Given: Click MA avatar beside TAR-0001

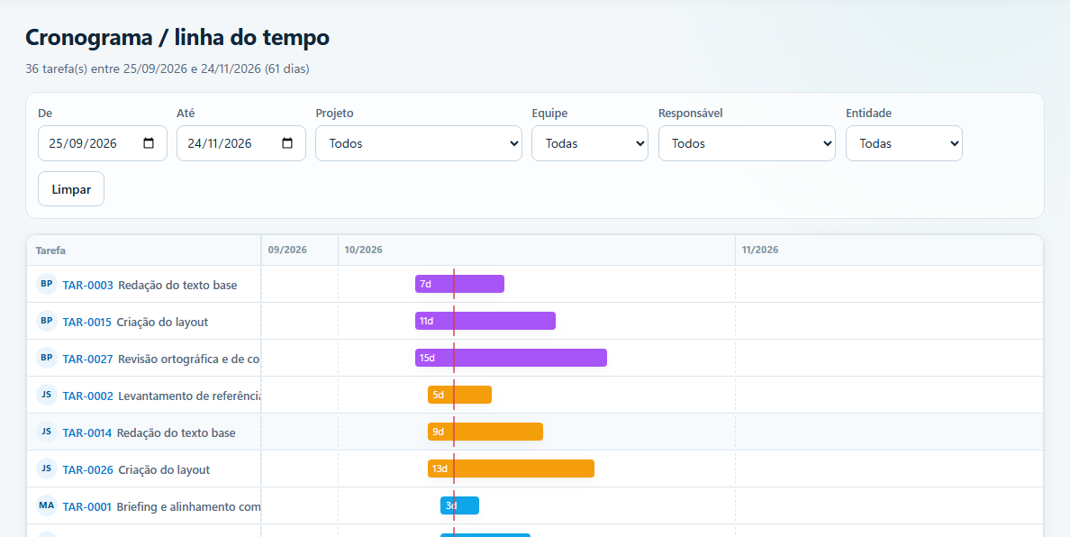Looking at the screenshot, I should (47, 505).
